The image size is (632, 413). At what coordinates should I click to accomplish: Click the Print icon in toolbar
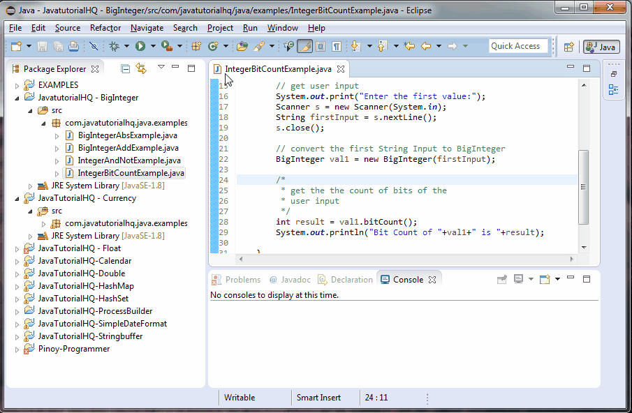click(x=73, y=46)
